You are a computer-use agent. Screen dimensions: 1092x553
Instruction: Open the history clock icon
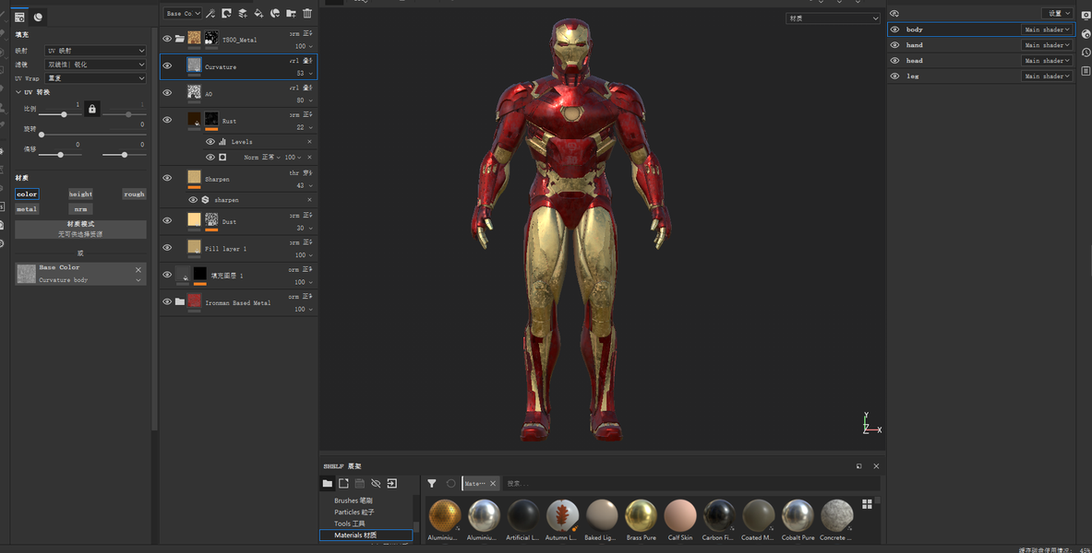click(x=1086, y=53)
